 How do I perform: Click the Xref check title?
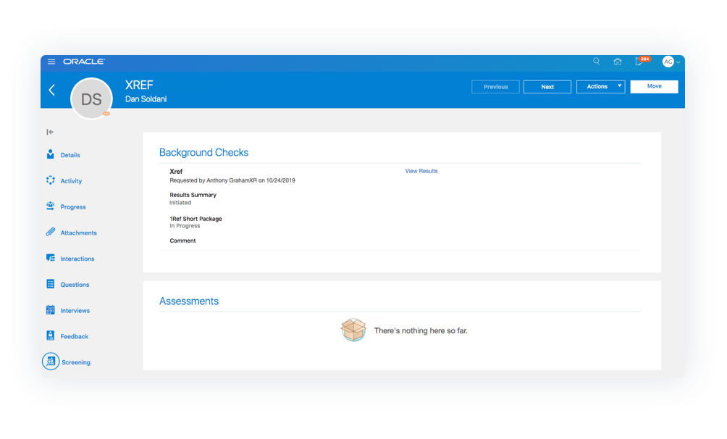pyautogui.click(x=176, y=172)
